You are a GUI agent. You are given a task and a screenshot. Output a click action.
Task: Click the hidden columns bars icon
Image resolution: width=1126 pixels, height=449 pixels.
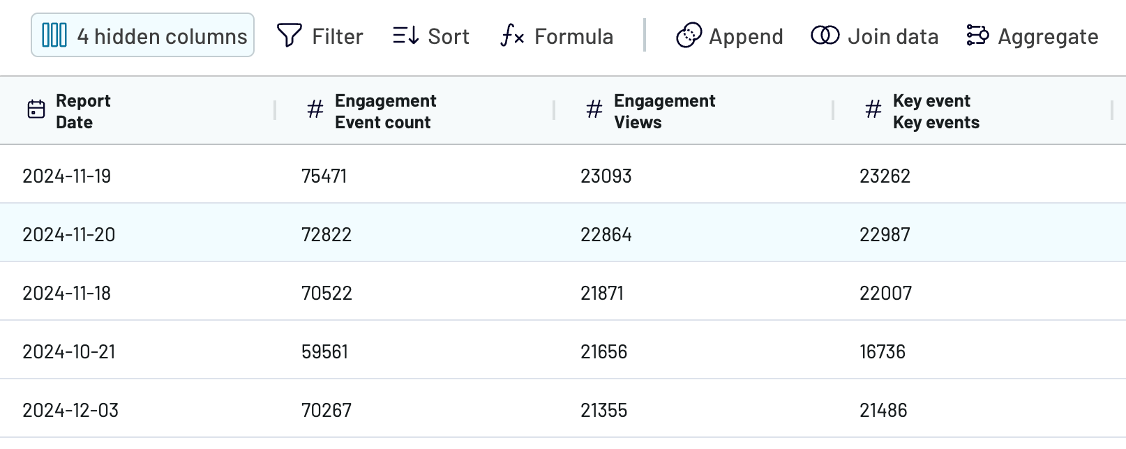tap(54, 35)
